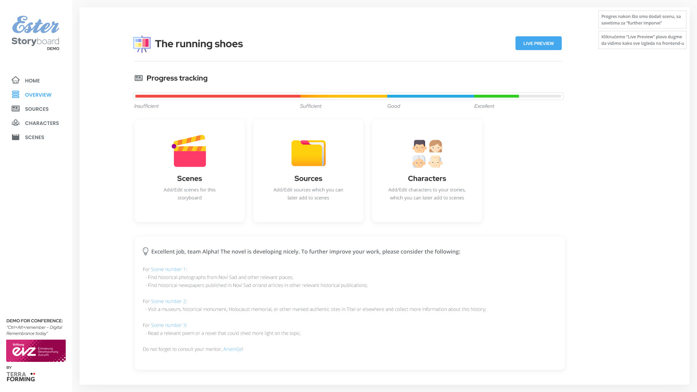Click the storyboard easel icon beside the title
The width and height of the screenshot is (697, 392).
coord(142,44)
